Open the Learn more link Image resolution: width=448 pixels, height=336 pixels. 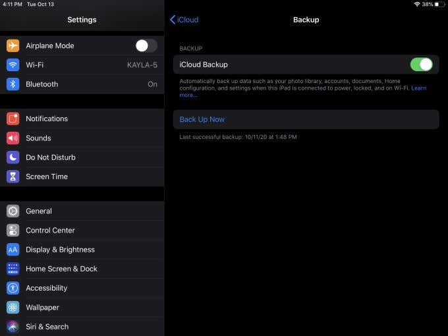coord(419,88)
